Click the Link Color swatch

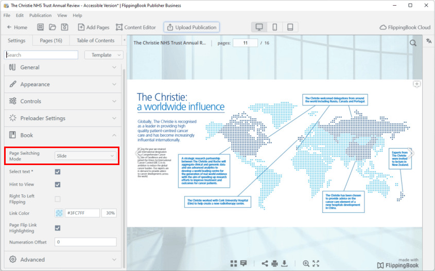59,213
